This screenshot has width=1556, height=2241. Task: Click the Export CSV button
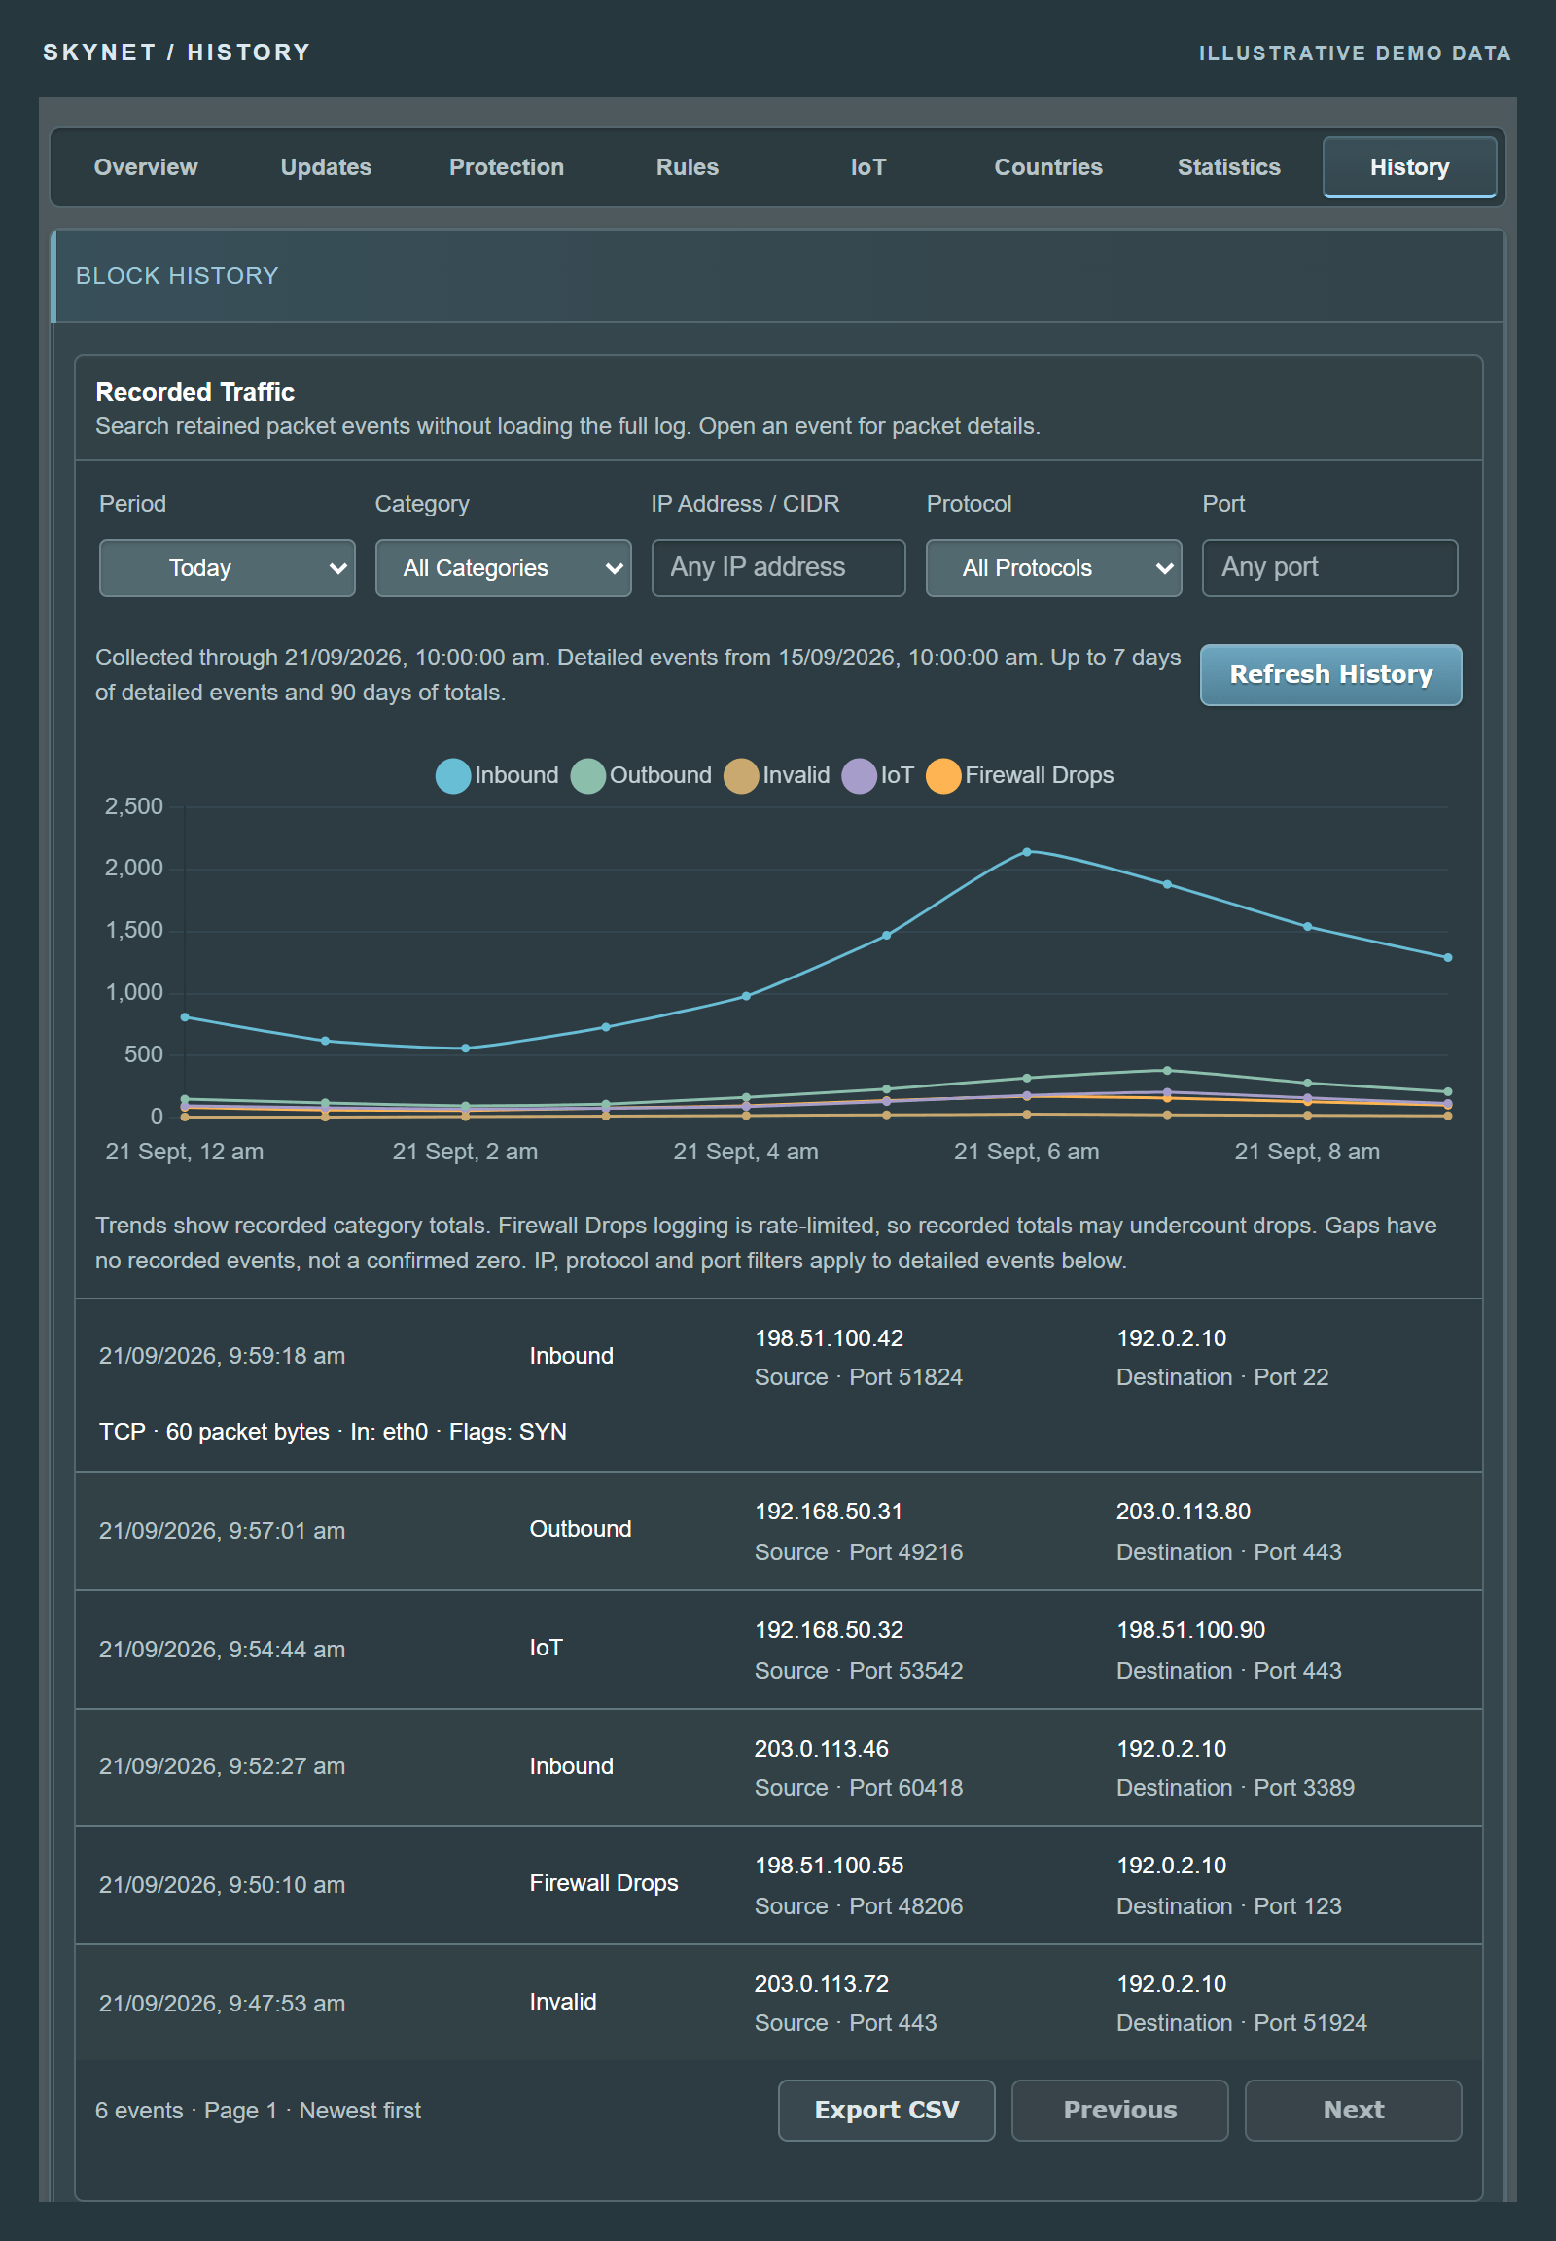coord(886,2110)
